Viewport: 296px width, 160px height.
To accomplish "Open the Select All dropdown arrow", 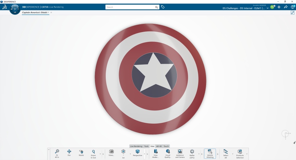I will 232,154.
